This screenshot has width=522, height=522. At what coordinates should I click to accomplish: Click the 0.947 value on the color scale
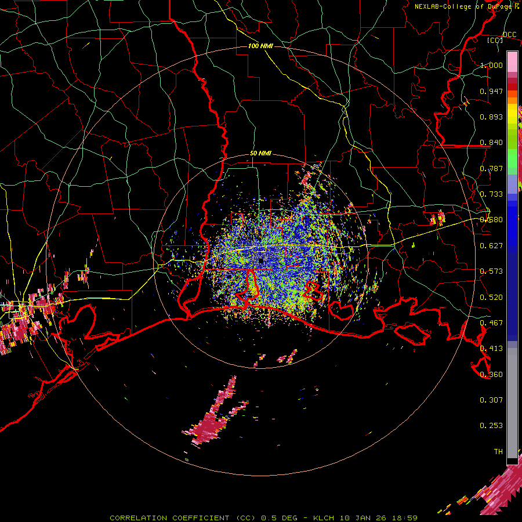point(491,91)
